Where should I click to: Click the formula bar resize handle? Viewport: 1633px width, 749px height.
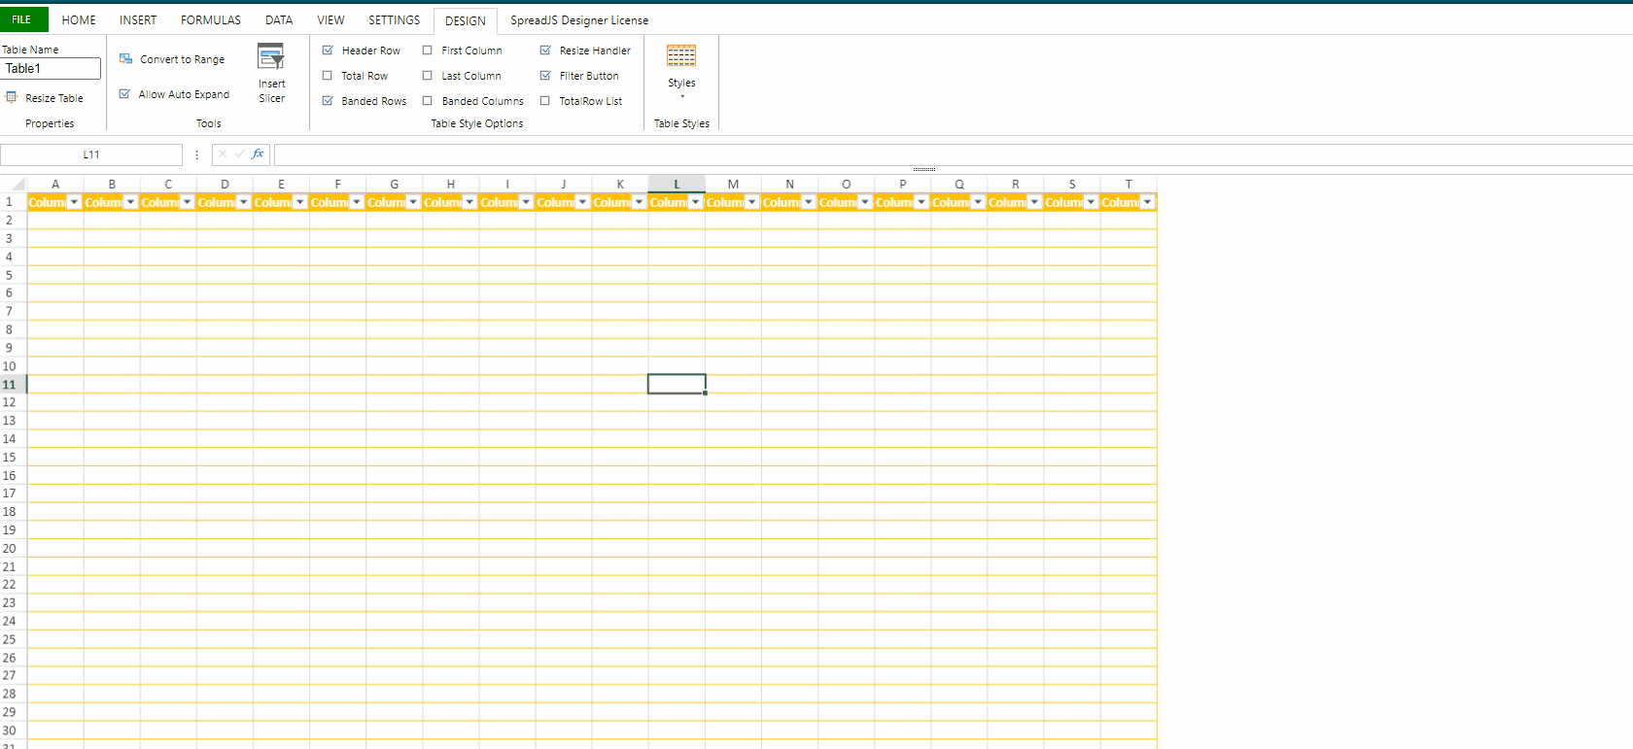pos(923,169)
